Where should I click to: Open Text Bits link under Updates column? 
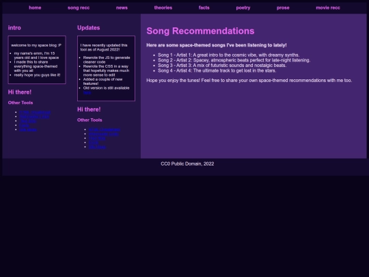(x=97, y=138)
